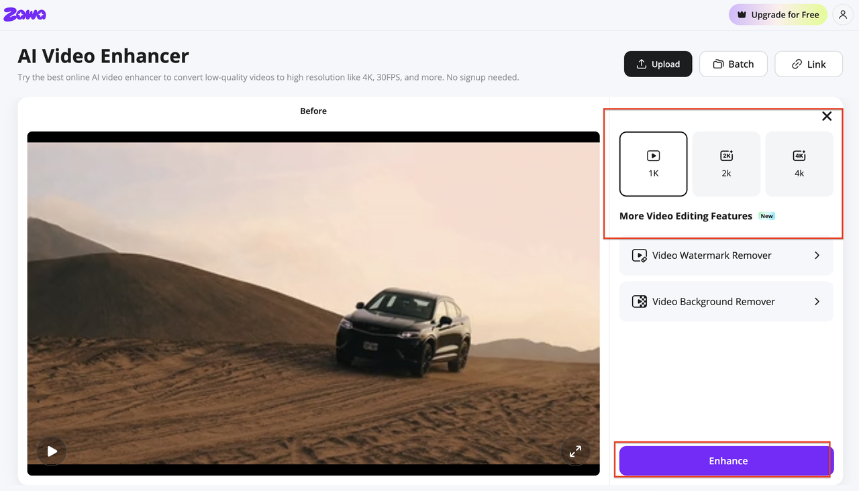Screen dimensions: 859x491
Task: Expand the Video Watermark Remover chevron
Action: click(817, 256)
